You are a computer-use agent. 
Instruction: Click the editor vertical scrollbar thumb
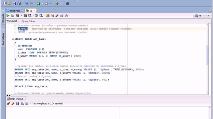click(207, 55)
